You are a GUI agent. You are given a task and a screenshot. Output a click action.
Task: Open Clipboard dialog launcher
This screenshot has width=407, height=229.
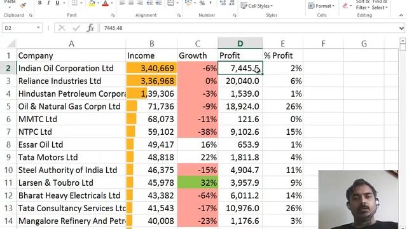[x=31, y=15]
